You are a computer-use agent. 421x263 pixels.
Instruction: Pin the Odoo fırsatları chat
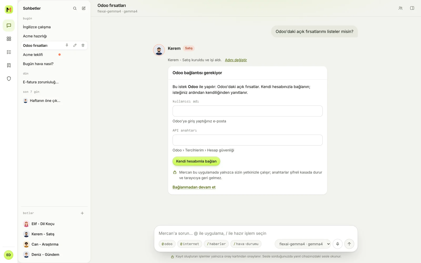click(x=67, y=45)
